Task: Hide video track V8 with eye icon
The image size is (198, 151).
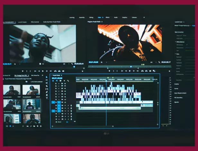Action: point(65,84)
